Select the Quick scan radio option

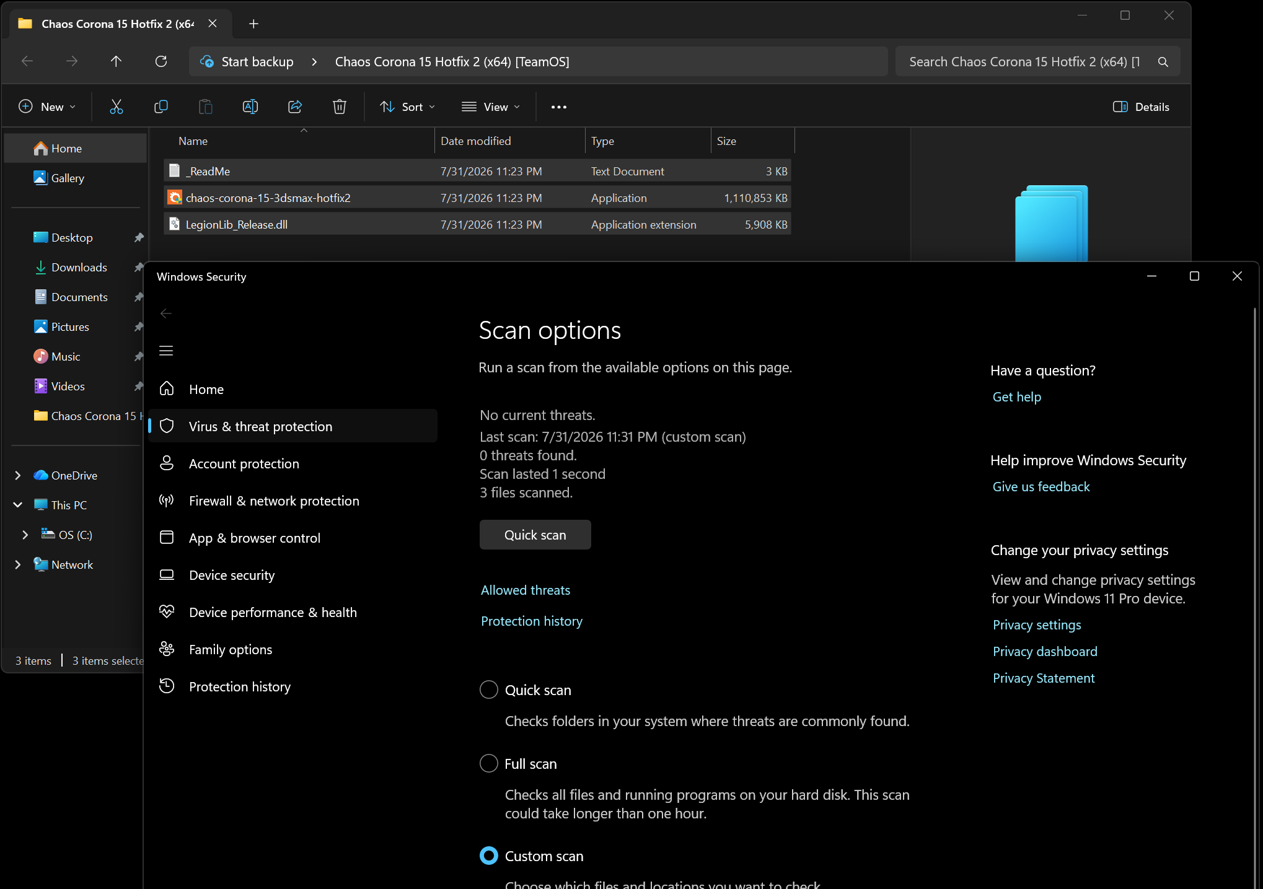[x=489, y=690]
